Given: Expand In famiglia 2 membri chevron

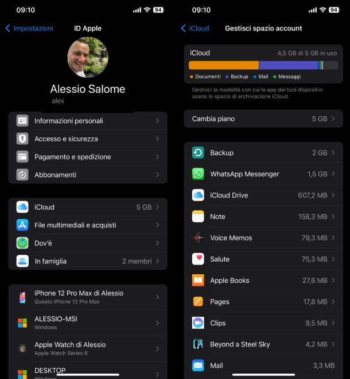Looking at the screenshot, I should 157,261.
